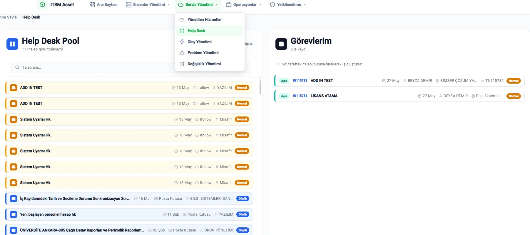Open task link IN115784
Image resolution: width=530 pixels, height=235 pixels.
300,96
